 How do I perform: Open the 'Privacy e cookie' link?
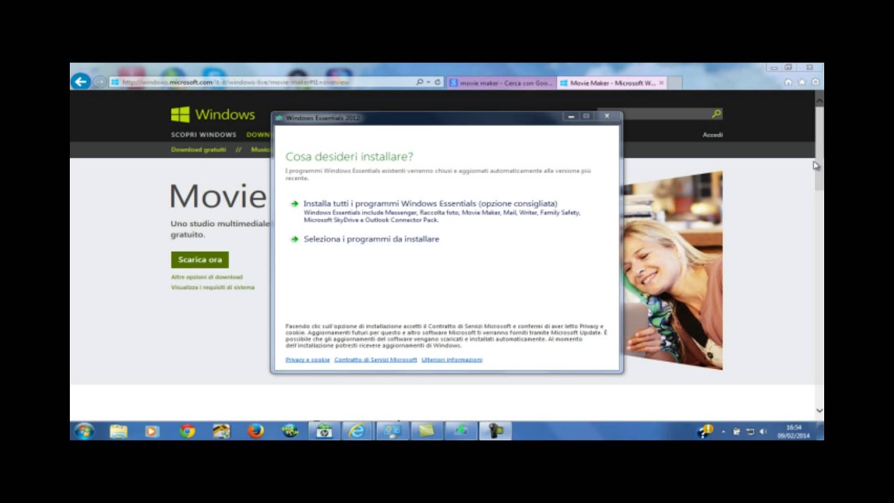pos(307,360)
